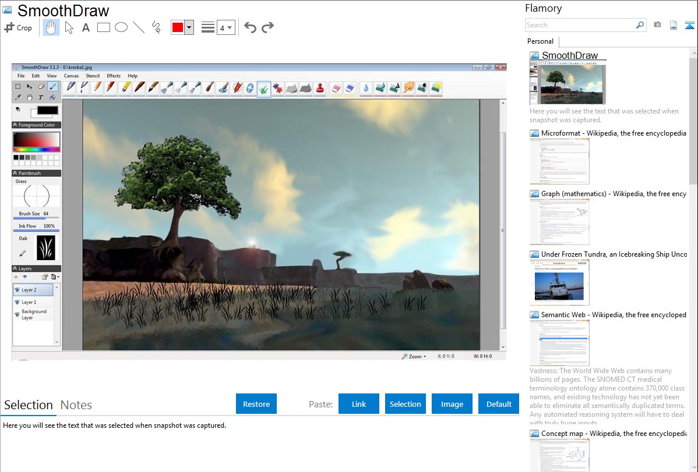
Task: Undo the last annotation
Action: click(x=250, y=27)
